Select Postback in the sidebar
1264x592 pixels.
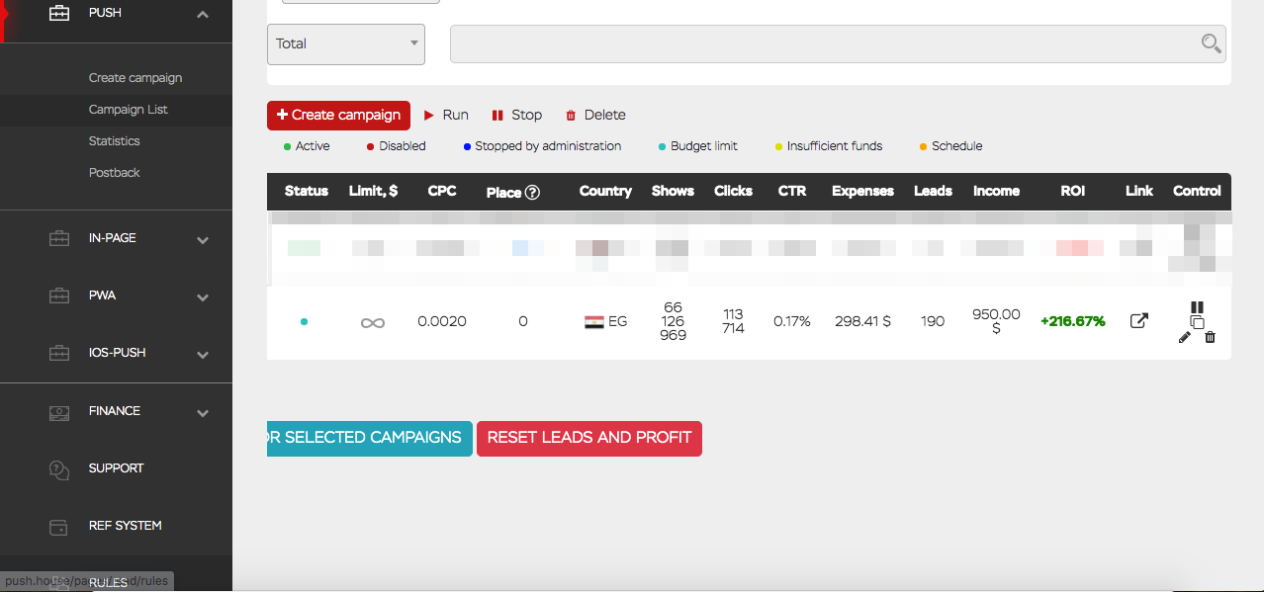(x=115, y=173)
